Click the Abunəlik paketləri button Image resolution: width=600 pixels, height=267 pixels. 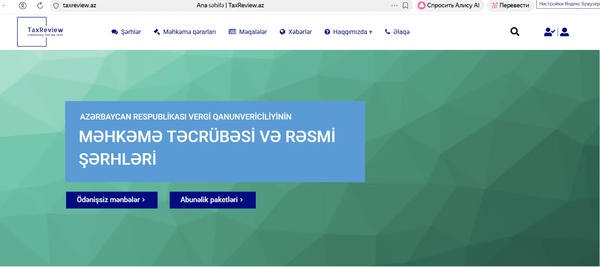pyautogui.click(x=212, y=200)
